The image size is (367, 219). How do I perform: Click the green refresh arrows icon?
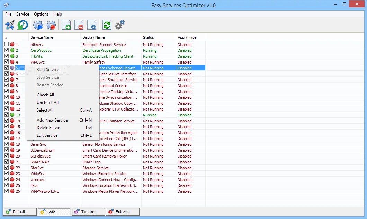coord(107,25)
